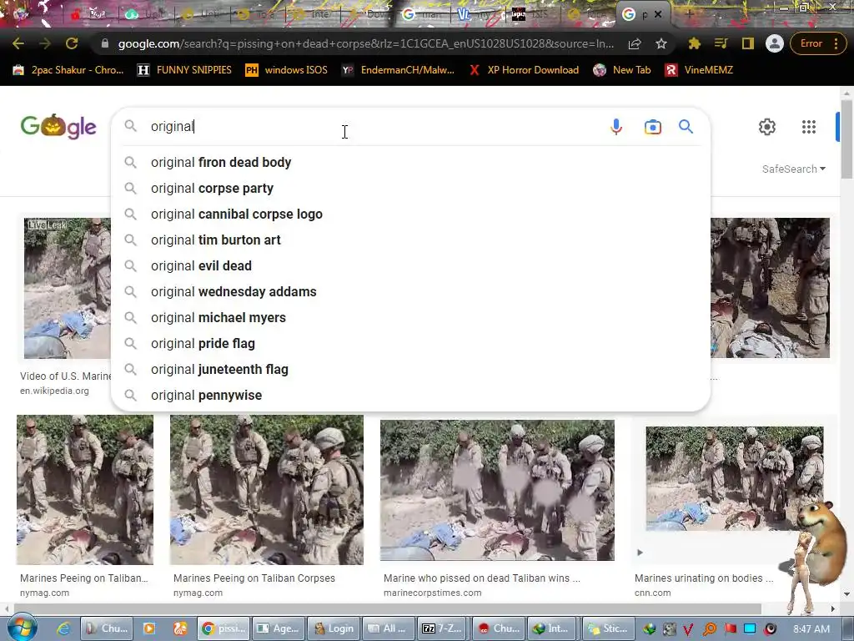The height and width of the screenshot is (641, 854).
Task: Expand the SafeSearch dropdown
Action: (x=794, y=169)
